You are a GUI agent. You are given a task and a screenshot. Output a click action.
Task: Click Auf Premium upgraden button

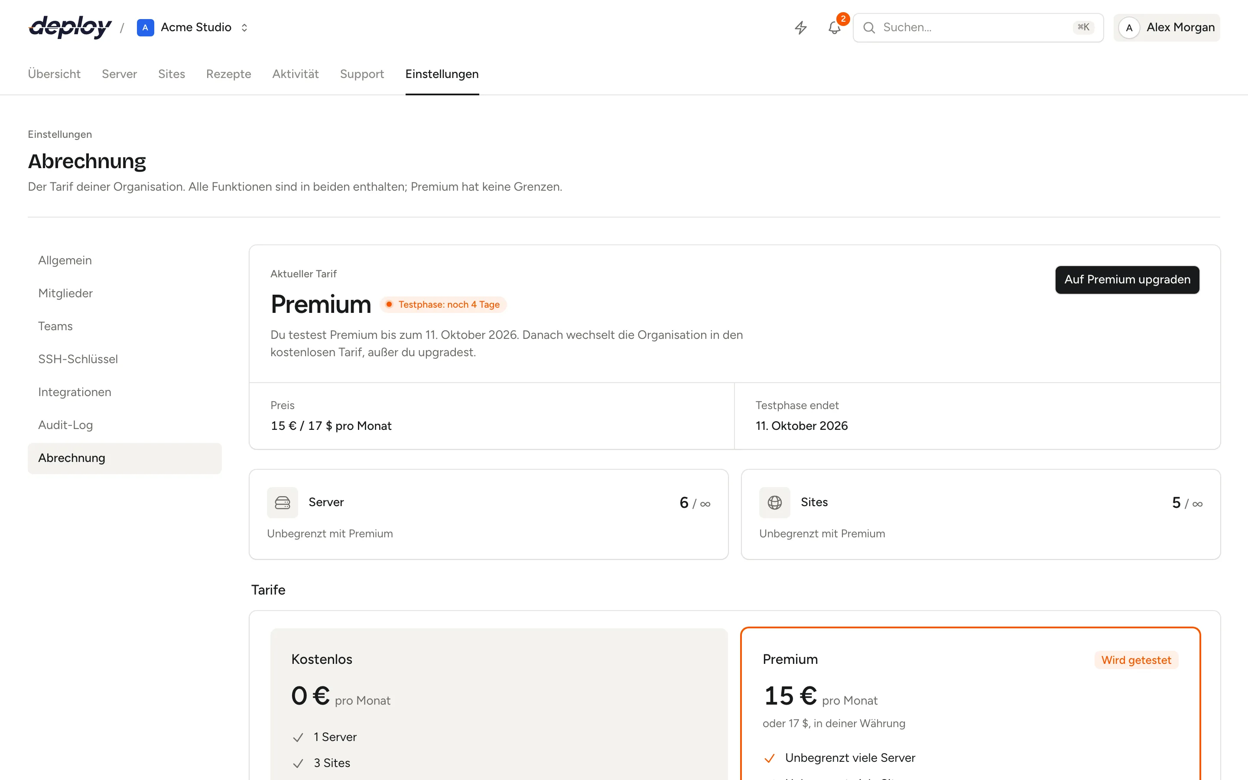coord(1127,279)
